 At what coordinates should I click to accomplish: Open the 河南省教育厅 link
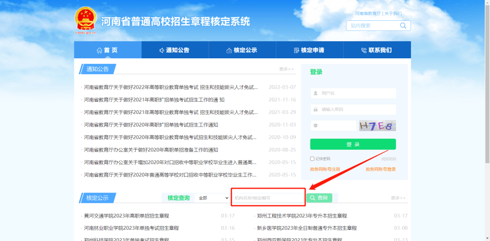(x=368, y=14)
